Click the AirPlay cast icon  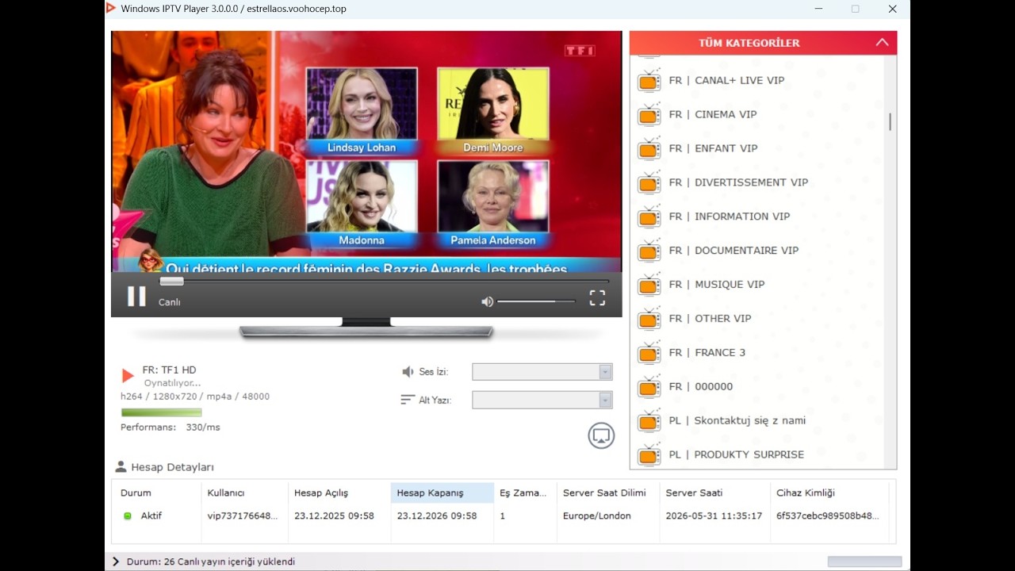(x=601, y=435)
